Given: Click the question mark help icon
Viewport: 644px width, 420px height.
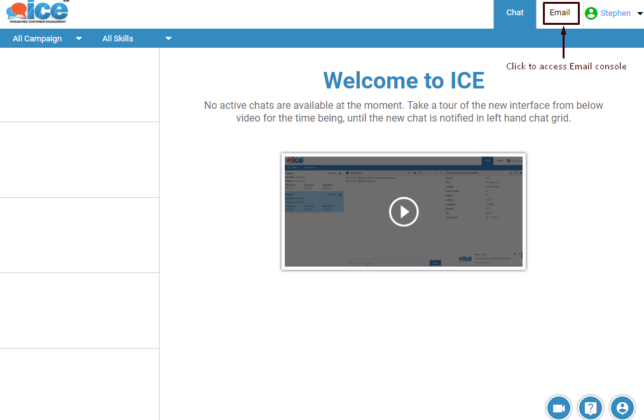Looking at the screenshot, I should tap(590, 408).
